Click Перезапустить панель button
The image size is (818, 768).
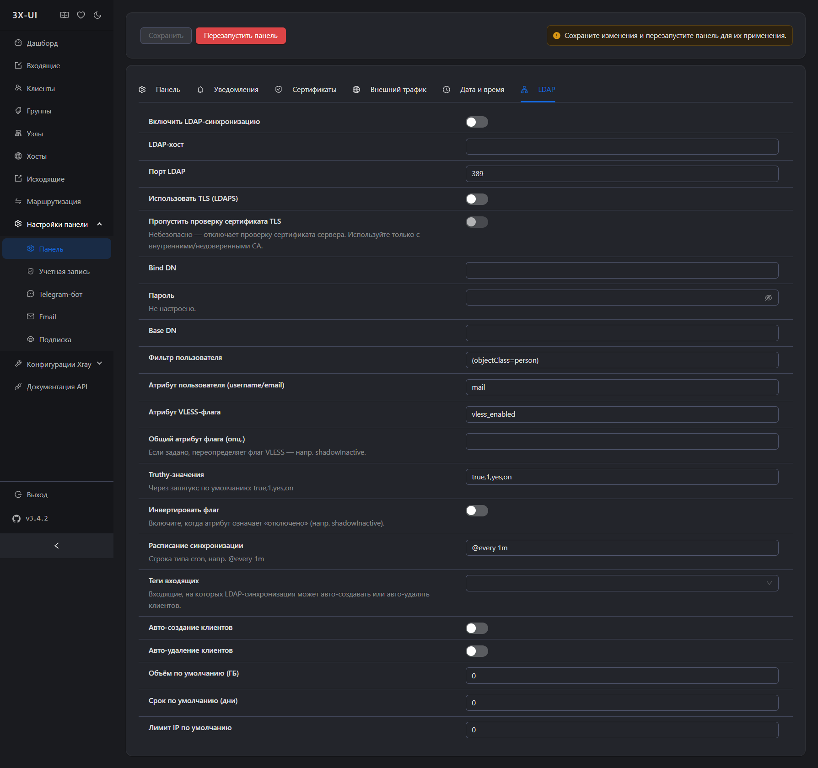click(x=241, y=36)
